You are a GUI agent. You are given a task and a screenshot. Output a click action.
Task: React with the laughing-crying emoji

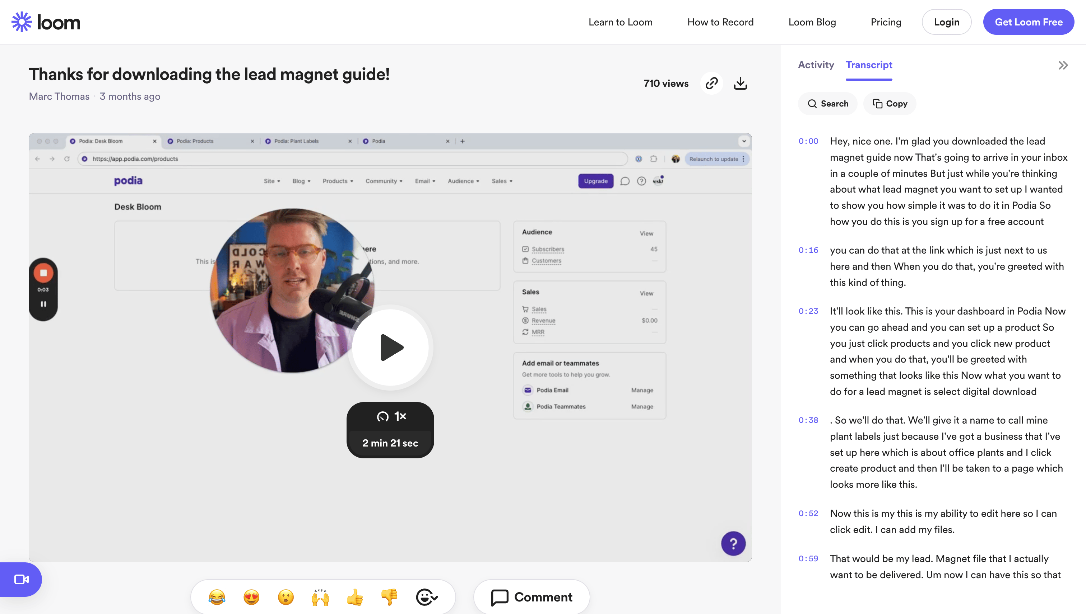[217, 597]
